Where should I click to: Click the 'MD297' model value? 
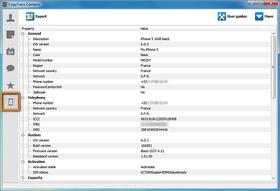(146, 60)
